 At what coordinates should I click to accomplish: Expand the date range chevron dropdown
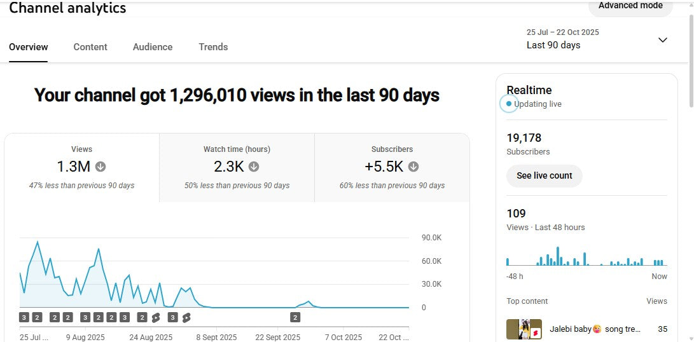coord(662,40)
